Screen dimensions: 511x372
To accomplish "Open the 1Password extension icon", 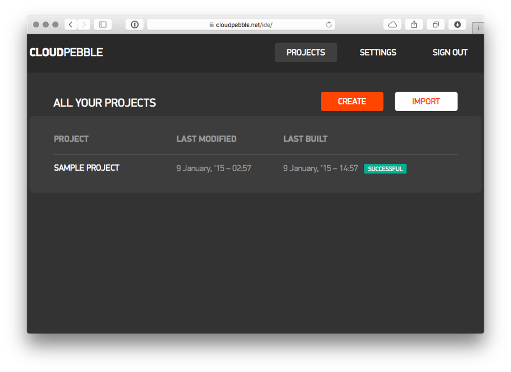I will click(x=135, y=25).
